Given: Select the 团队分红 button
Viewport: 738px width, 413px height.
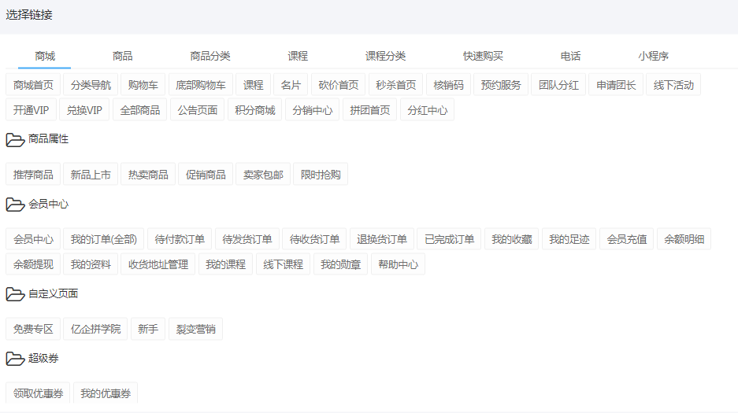Looking at the screenshot, I should (558, 85).
